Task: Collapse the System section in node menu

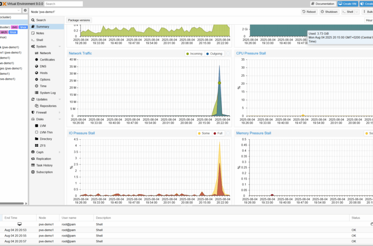Action: pos(60,47)
